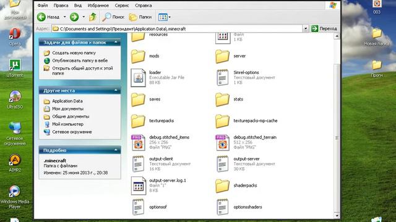The image size is (396, 222).
Task: Click the shaderpacks folder name label
Action: (245, 186)
